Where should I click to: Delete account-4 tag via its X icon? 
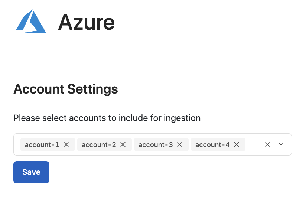pyautogui.click(x=237, y=144)
